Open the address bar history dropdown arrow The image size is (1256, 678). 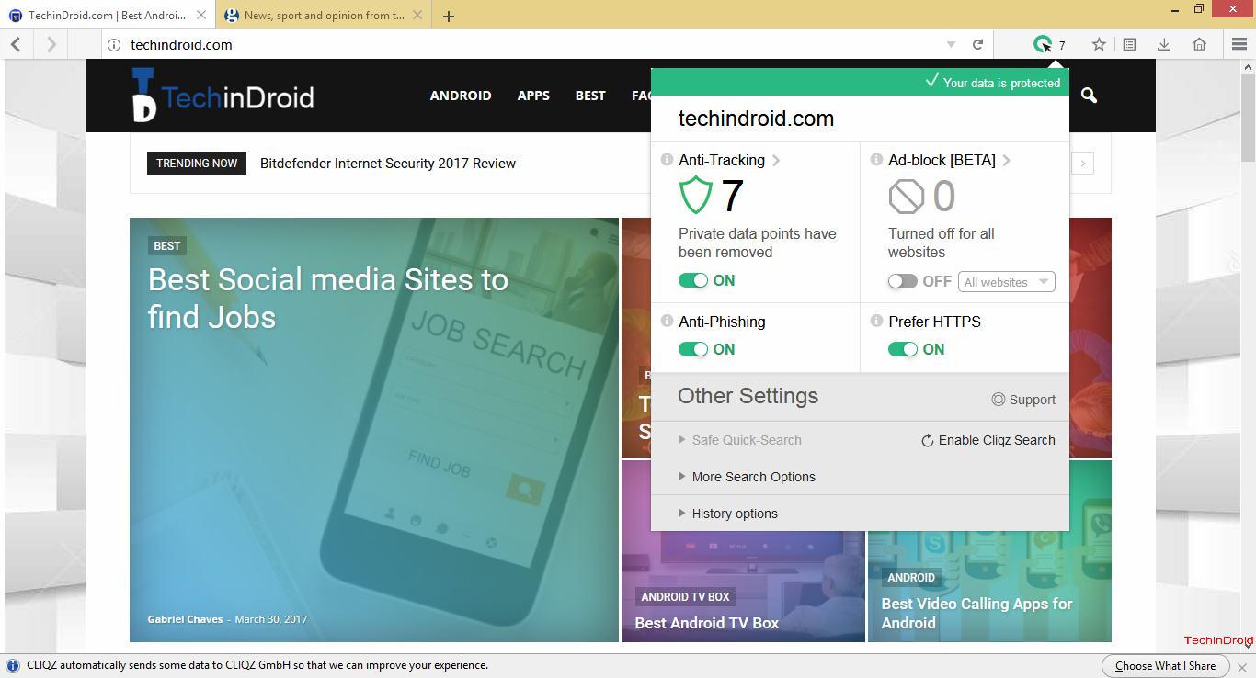point(951,44)
